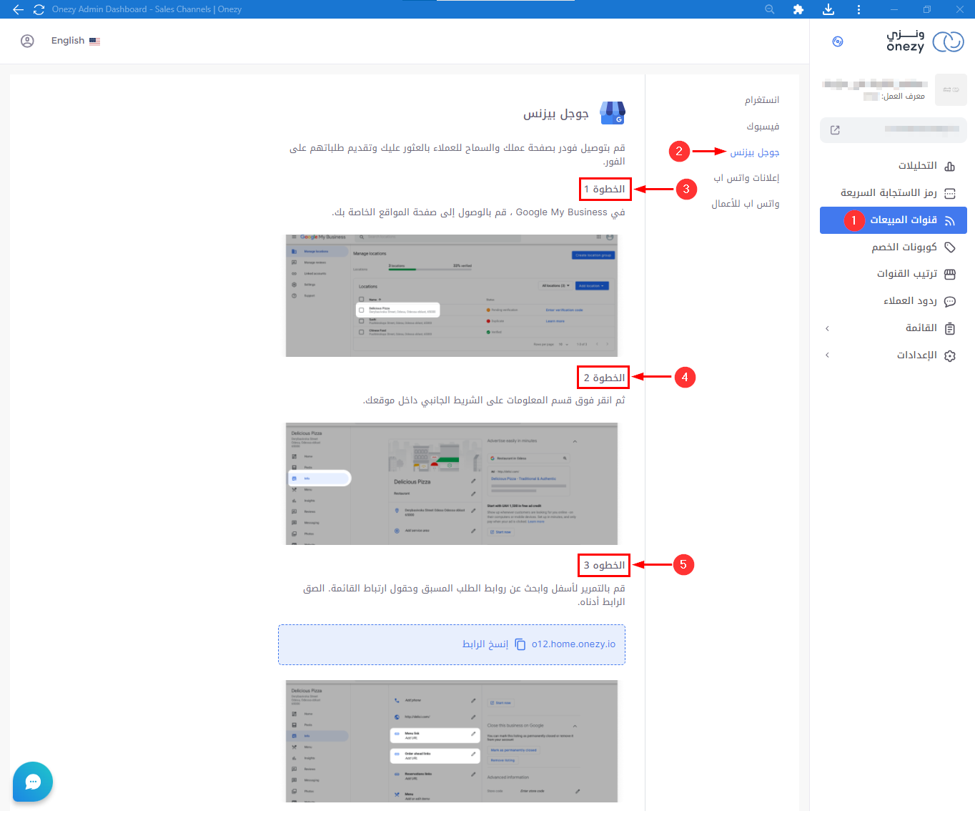Click the الخطوة 3 step heading

[x=605, y=565]
